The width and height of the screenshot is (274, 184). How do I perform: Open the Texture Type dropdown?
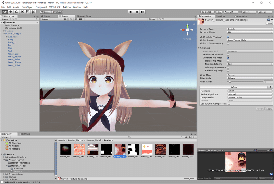[250, 29]
